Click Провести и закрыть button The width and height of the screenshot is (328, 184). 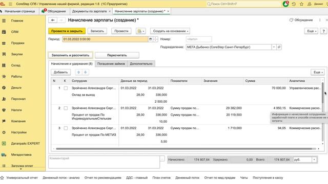click(x=67, y=31)
